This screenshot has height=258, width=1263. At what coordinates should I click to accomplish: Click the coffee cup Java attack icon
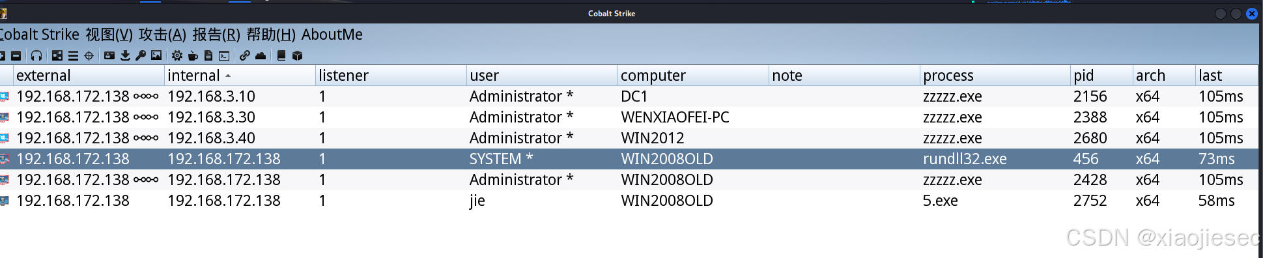pos(193,56)
